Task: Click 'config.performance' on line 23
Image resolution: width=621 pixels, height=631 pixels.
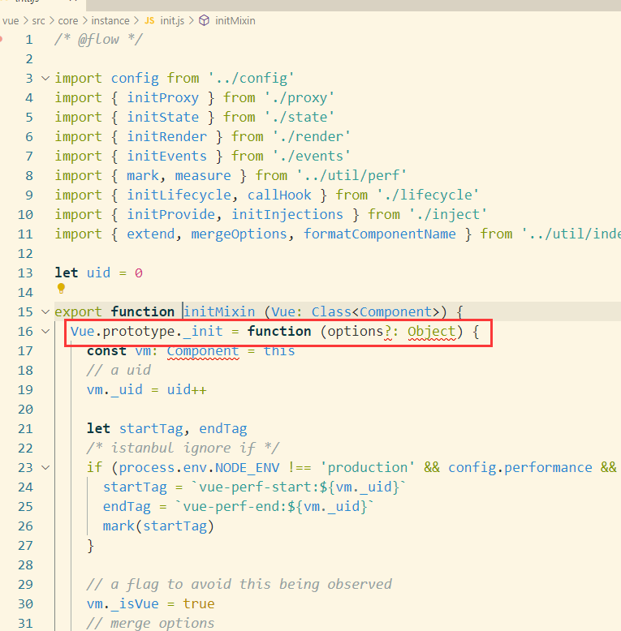Action: 520,468
